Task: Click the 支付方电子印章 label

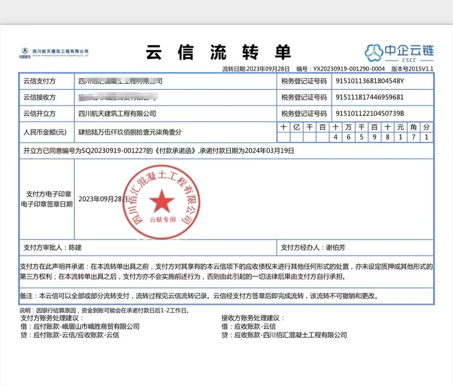Action: pyautogui.click(x=48, y=194)
